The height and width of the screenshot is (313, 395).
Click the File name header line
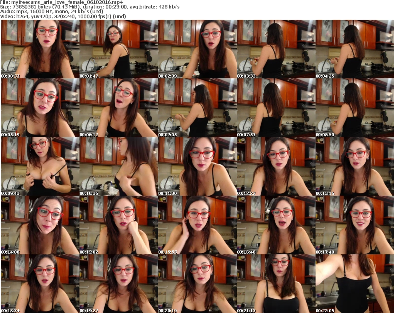tap(61, 2)
